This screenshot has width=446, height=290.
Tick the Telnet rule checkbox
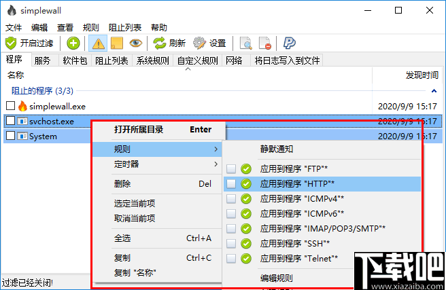tap(231, 259)
